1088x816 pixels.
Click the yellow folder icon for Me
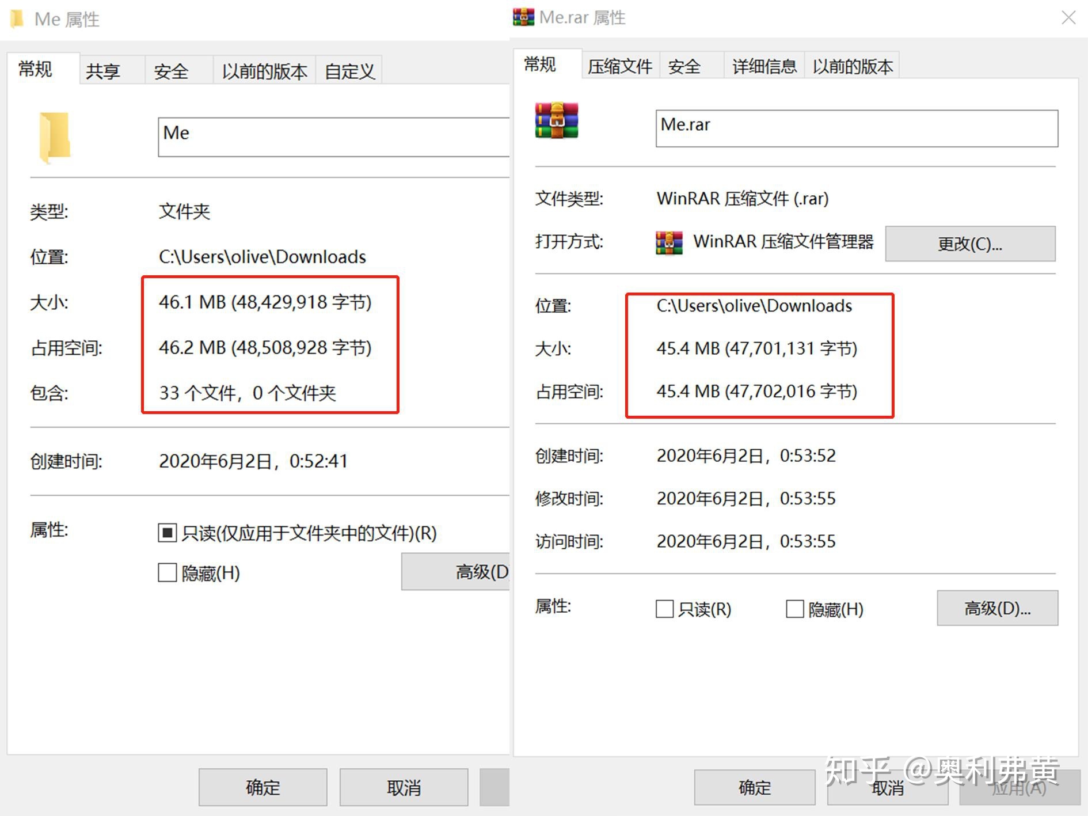(x=55, y=138)
